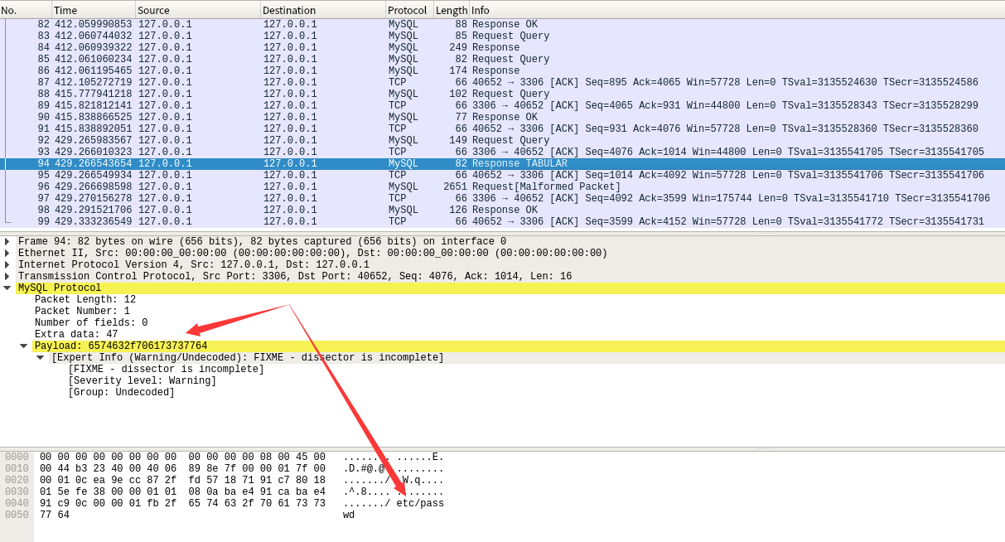
Task: Select the Packet Length: 12 field
Action: point(85,300)
